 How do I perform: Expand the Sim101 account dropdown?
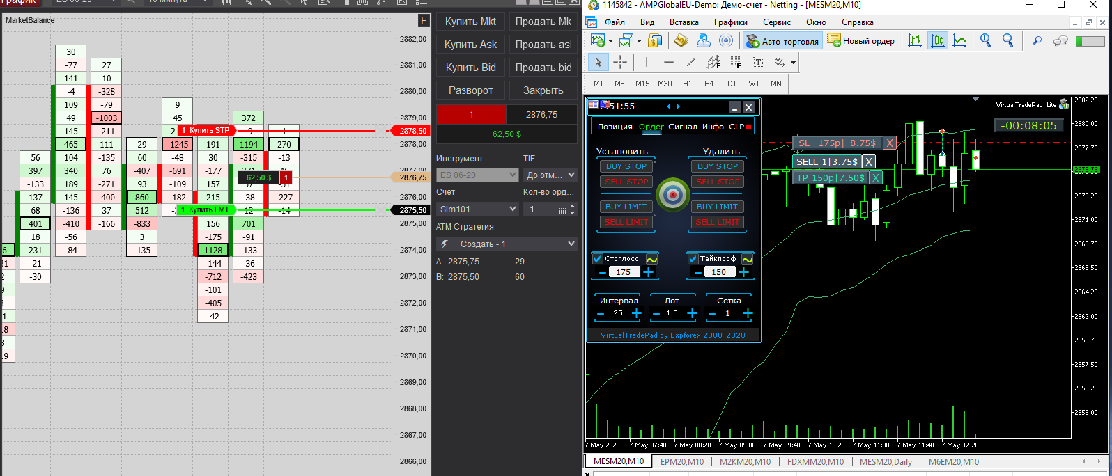click(478, 209)
